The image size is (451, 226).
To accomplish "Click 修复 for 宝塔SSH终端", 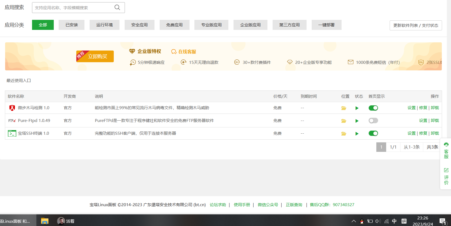I will 423,133.
